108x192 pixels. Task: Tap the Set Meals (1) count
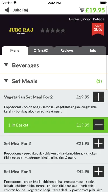(x=99, y=81)
